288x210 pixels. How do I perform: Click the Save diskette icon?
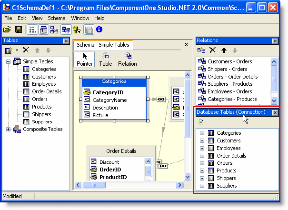pyautogui.click(x=18, y=30)
